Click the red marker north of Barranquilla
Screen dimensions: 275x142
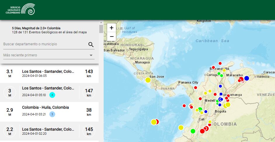pyautogui.click(x=220, y=63)
